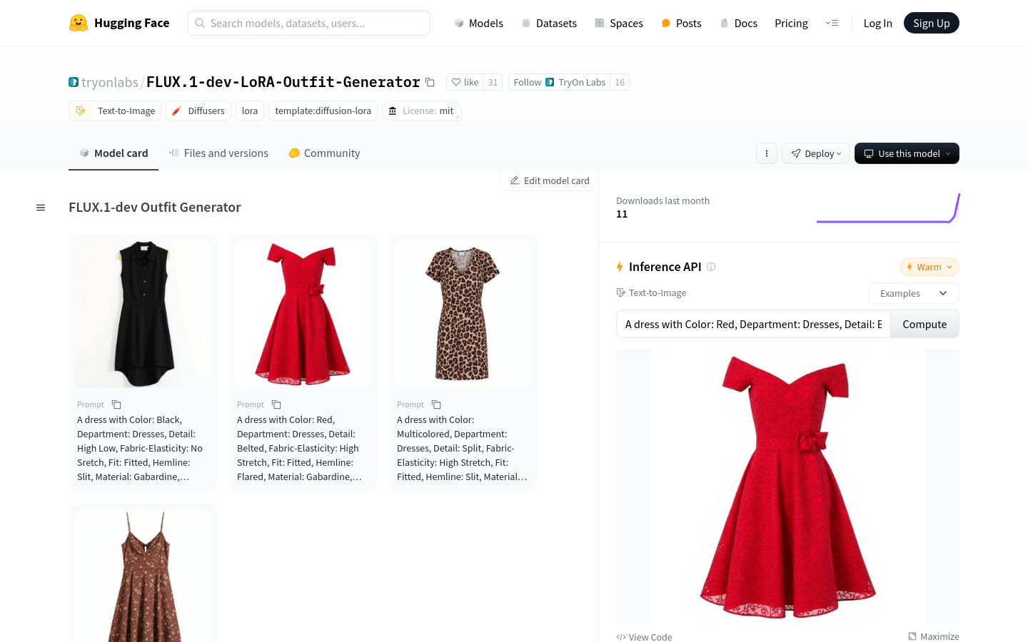Go to Datasets in top navigation

tap(549, 23)
